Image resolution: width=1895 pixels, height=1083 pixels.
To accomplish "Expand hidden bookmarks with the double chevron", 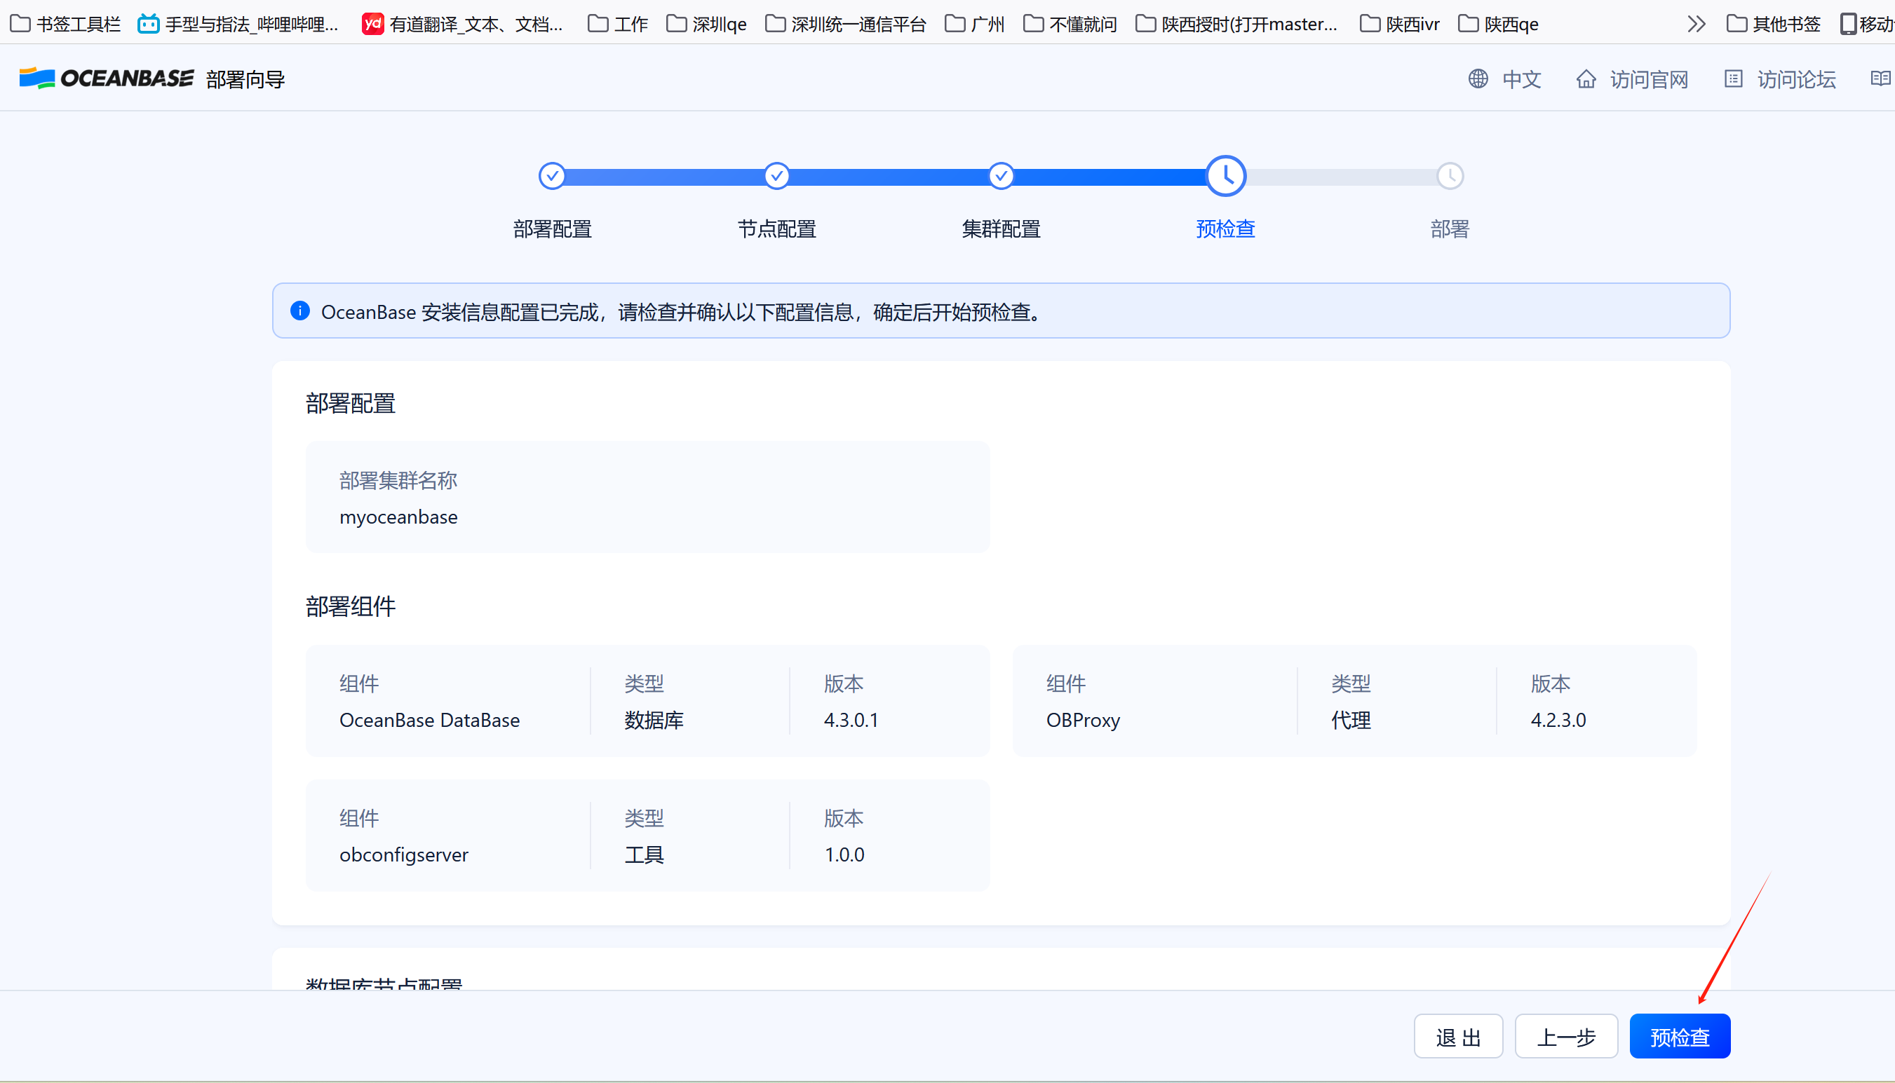I will (x=1696, y=24).
